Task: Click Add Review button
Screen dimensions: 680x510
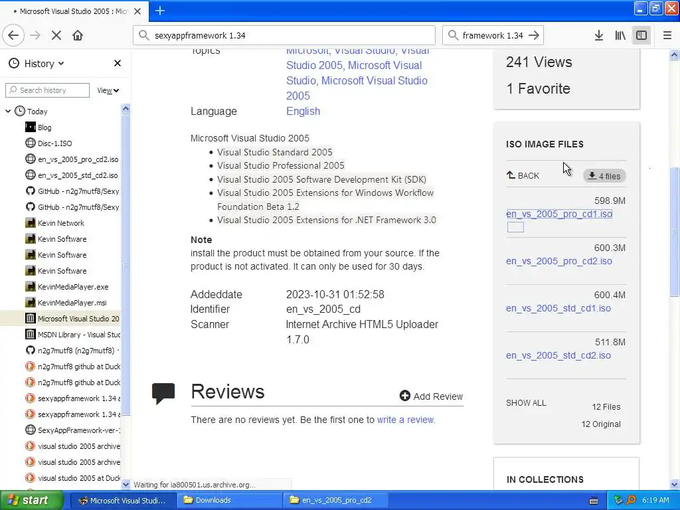Action: (x=432, y=396)
